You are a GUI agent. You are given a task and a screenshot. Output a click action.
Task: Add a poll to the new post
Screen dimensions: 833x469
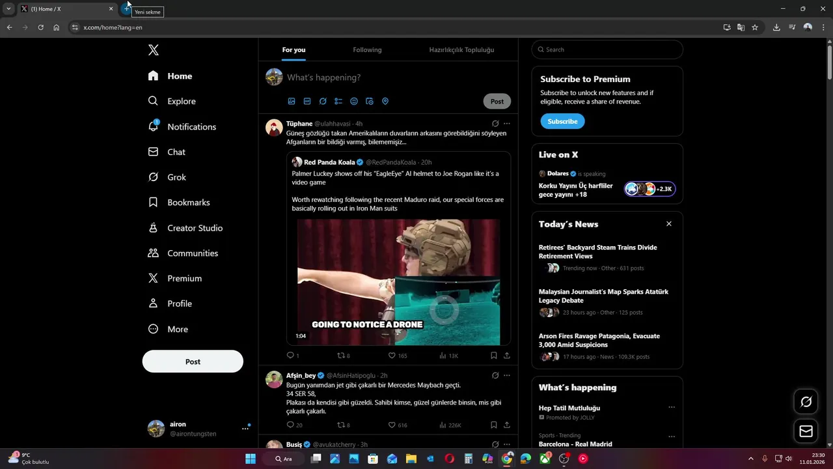pyautogui.click(x=338, y=102)
